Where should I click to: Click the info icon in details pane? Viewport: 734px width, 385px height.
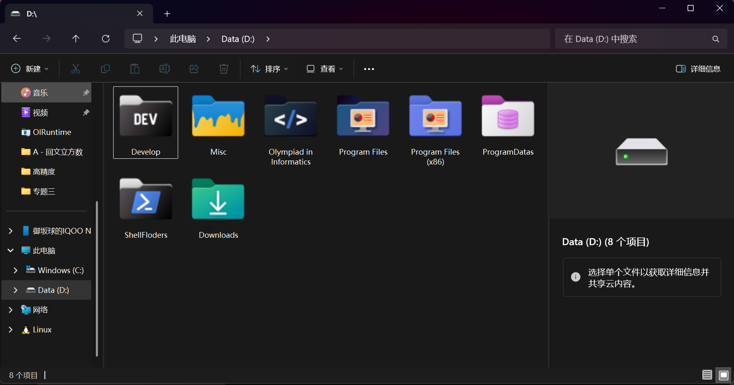[576, 277]
